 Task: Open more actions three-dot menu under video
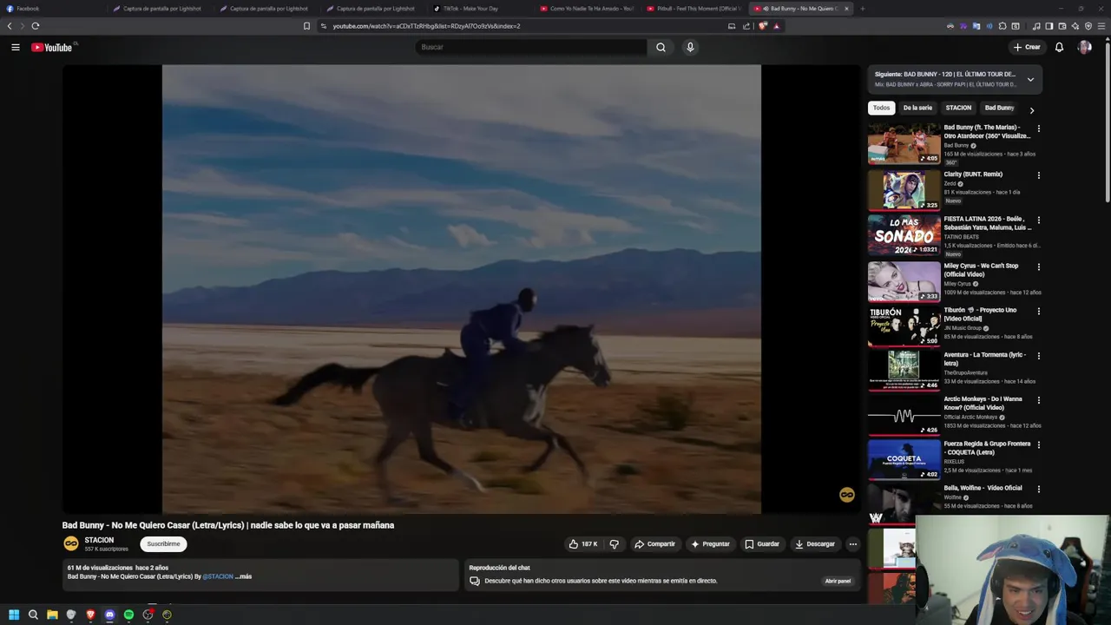pyautogui.click(x=852, y=544)
